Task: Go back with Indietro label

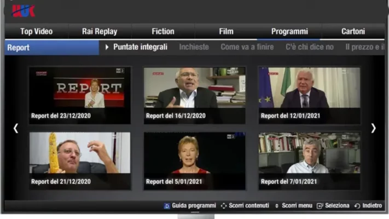Action: [x=372, y=206]
